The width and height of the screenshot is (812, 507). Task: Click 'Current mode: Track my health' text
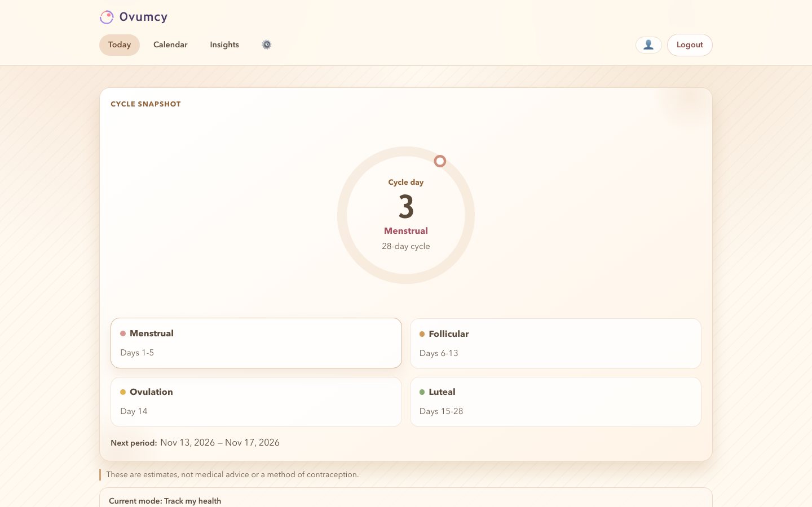click(165, 501)
